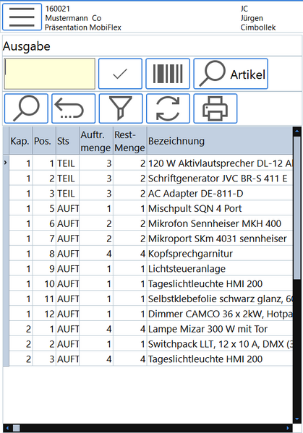Start the barcode scanner
The width and height of the screenshot is (303, 433).
click(x=168, y=74)
